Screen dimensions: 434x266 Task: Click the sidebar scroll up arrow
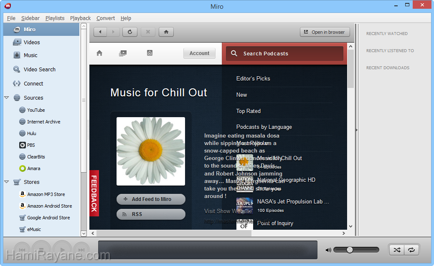point(84,27)
